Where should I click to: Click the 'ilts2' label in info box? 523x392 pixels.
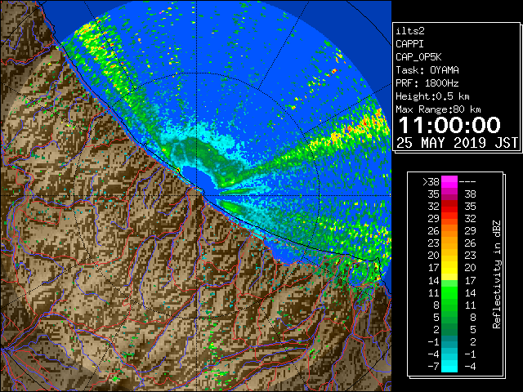click(x=410, y=31)
